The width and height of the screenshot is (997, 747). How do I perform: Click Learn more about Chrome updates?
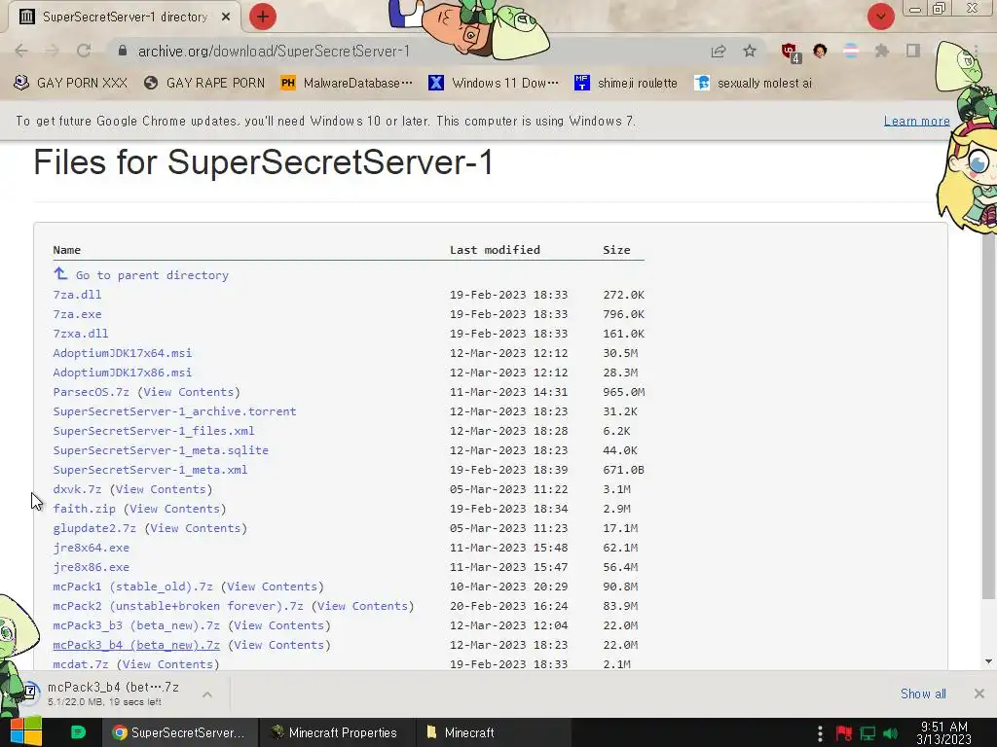[x=916, y=121]
